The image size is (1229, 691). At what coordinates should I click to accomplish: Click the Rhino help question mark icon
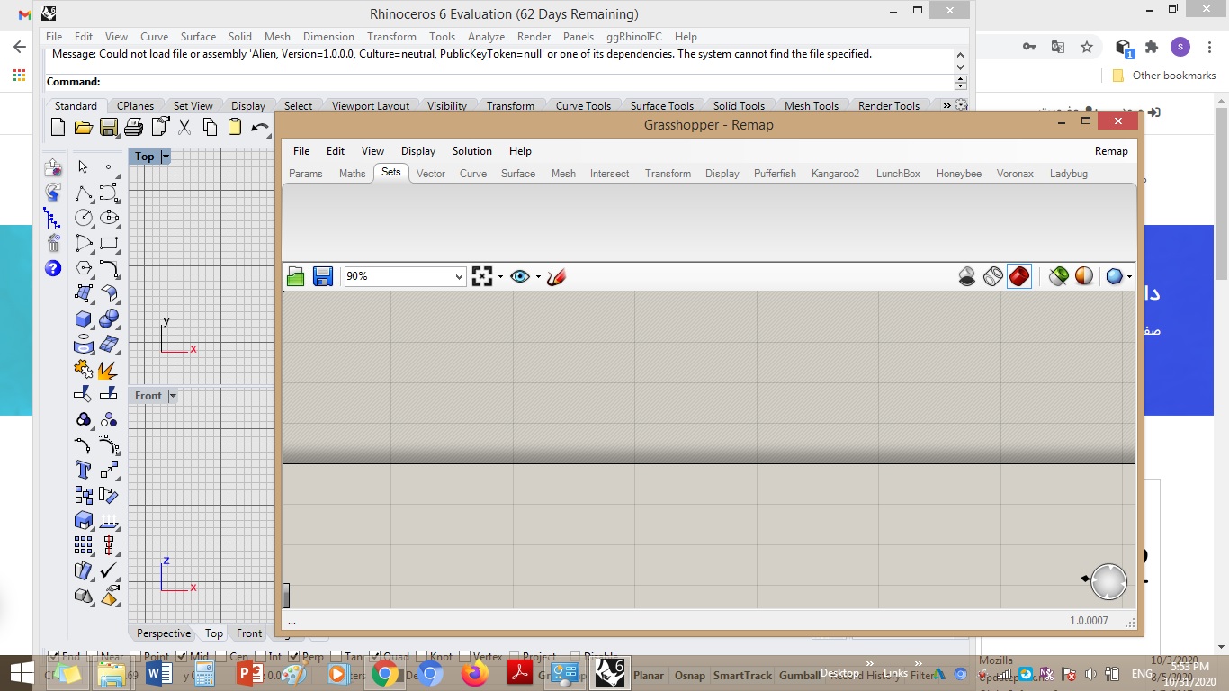pos(53,268)
